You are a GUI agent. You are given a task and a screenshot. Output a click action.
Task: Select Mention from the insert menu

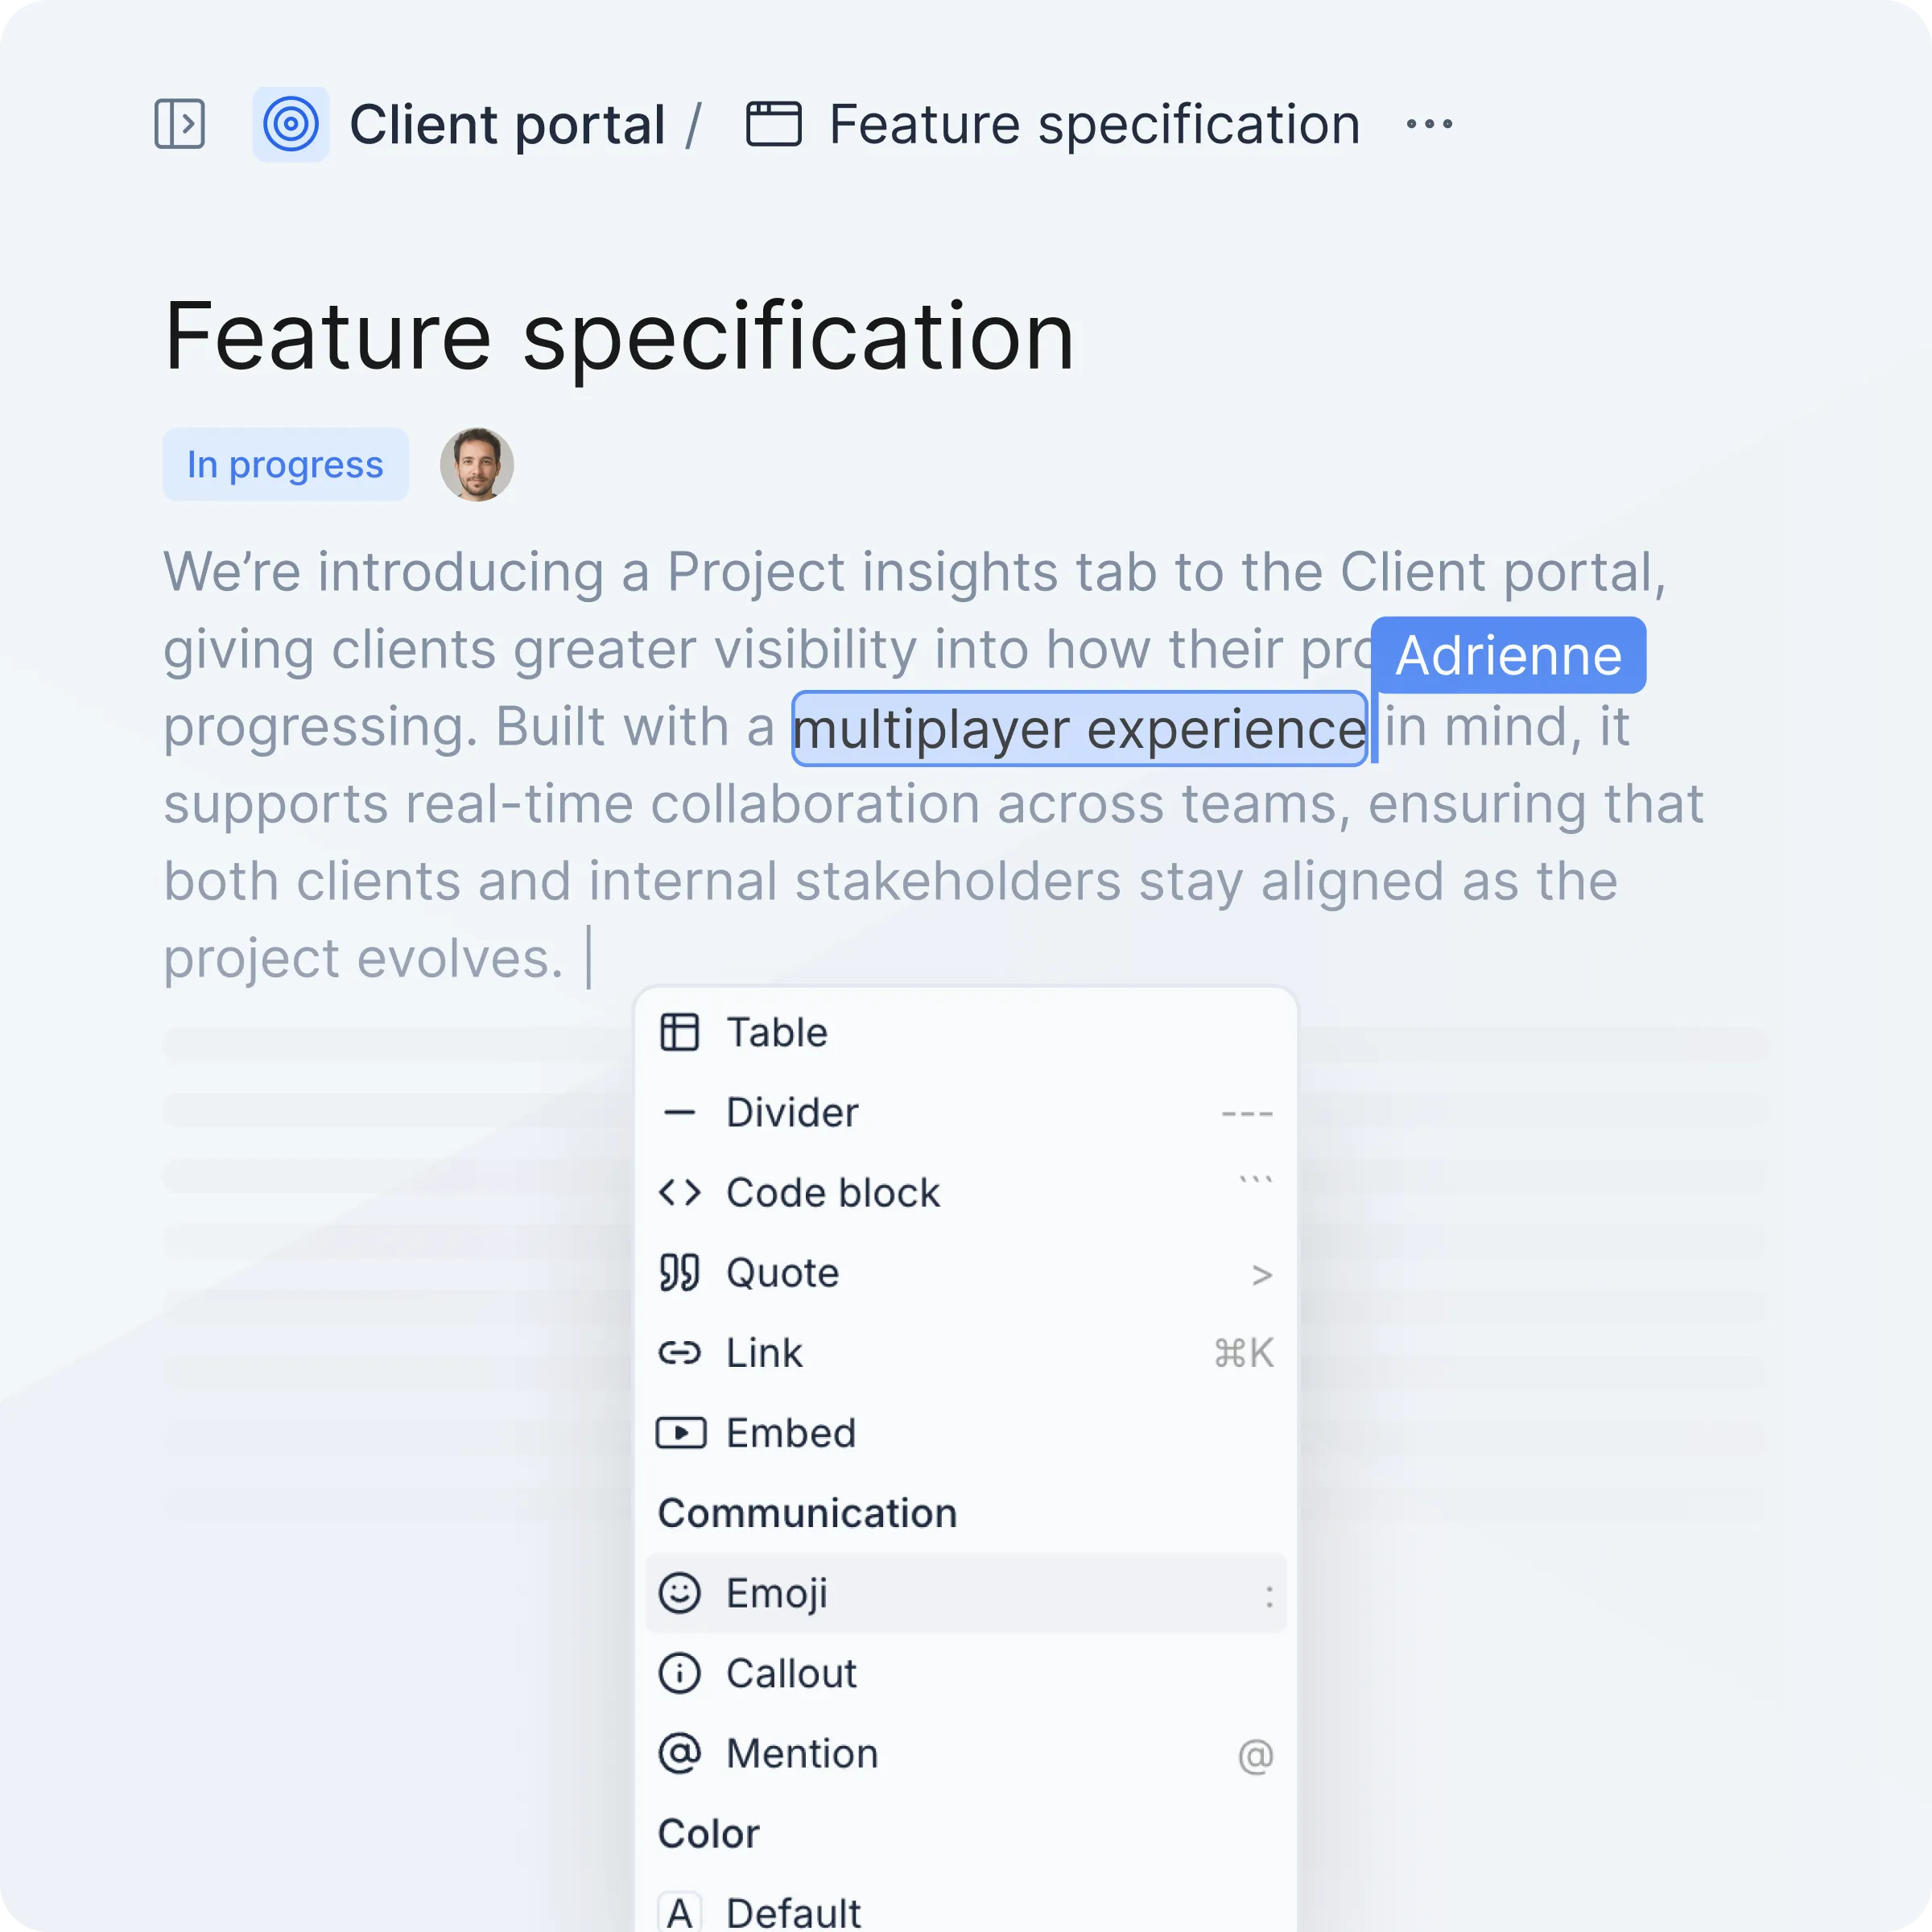tap(802, 1753)
